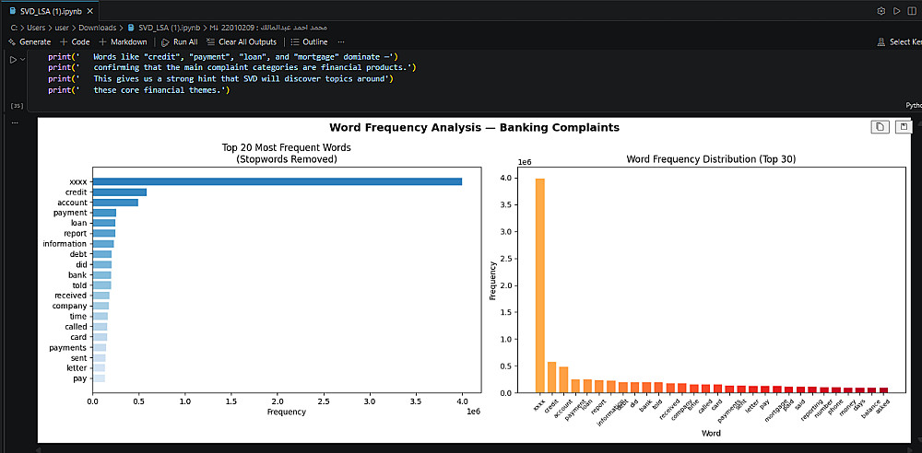
Task: Click the run icon in the editor title bar
Action: point(896,10)
